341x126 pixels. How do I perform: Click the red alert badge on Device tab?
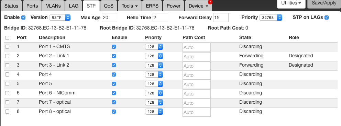tap(210, 2)
